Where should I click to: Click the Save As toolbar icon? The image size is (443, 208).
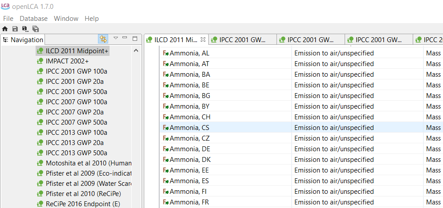(x=25, y=29)
